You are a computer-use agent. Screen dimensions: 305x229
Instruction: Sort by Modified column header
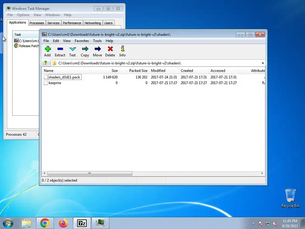coord(164,71)
